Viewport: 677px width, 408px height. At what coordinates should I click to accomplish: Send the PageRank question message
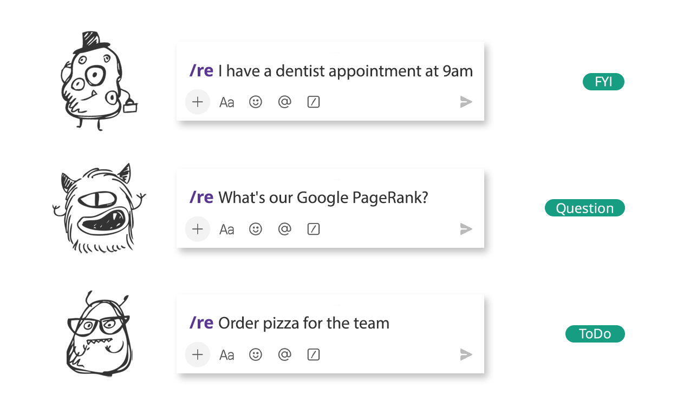tap(466, 229)
